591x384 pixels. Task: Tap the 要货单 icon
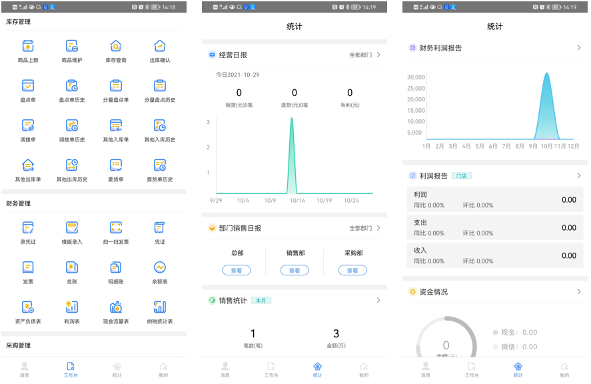(115, 165)
